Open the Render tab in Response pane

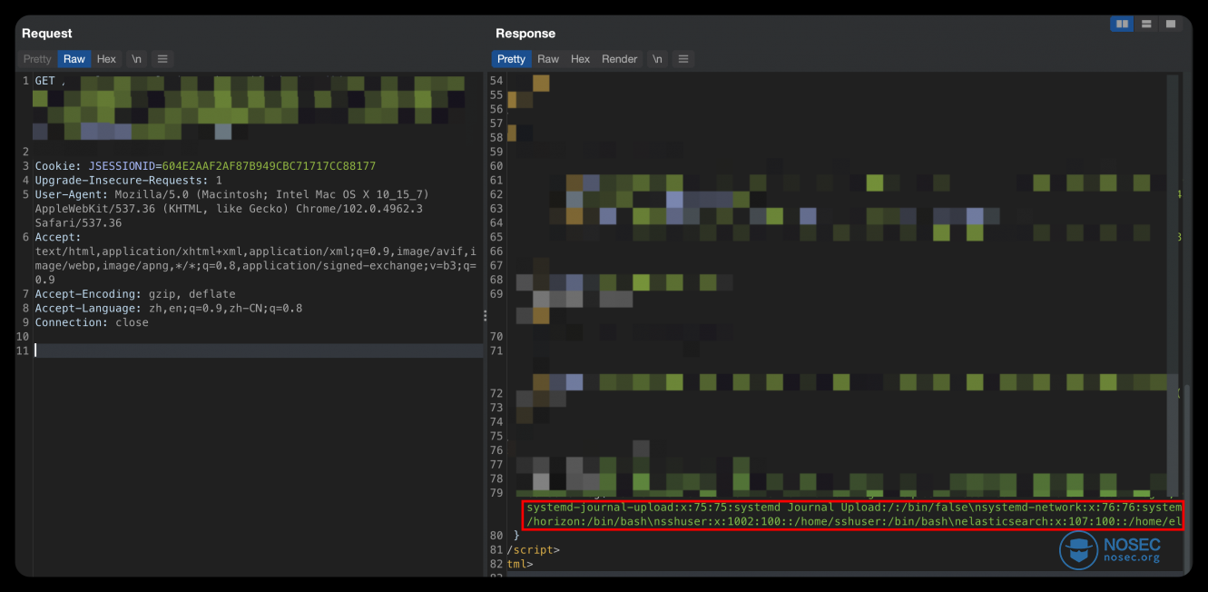tap(620, 59)
